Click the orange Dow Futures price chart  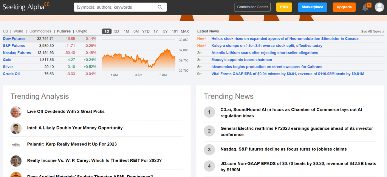[x=138, y=57]
